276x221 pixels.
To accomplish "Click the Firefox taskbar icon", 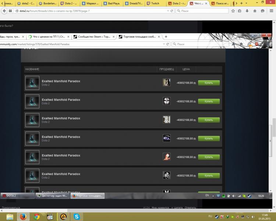I will [23, 217].
